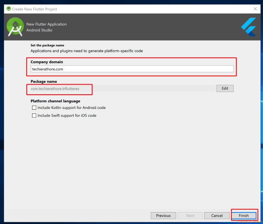
Task: Click the 'Company domain' label
Action: (x=47, y=62)
